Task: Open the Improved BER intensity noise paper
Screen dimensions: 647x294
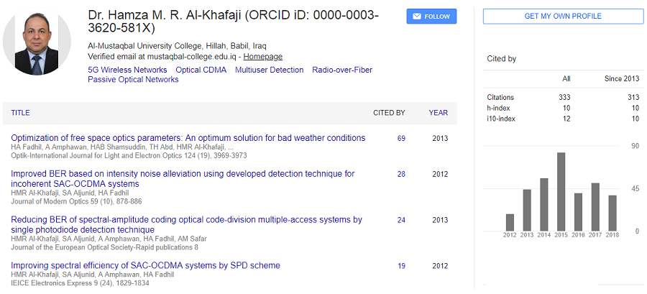Action: pyautogui.click(x=183, y=178)
